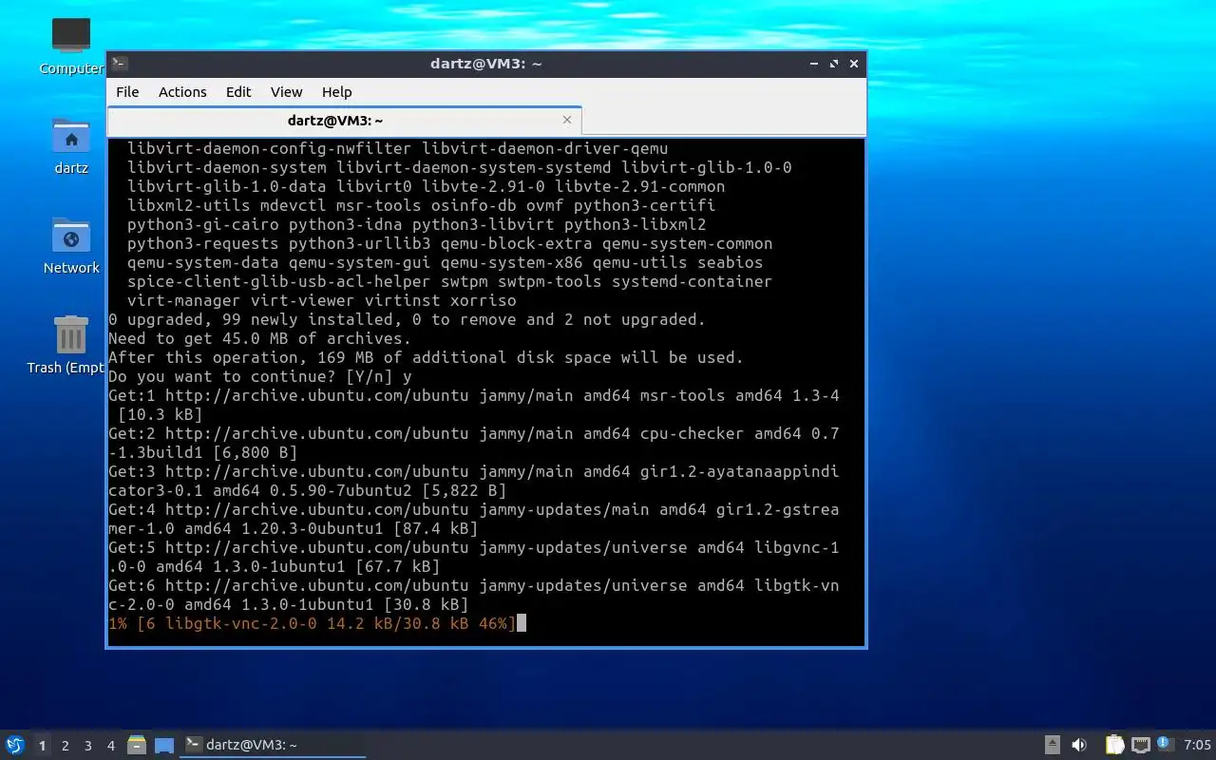Click the 'Need to get 45.0 MB of archives.' line
Screen dimensions: 1216x760
pos(260,338)
